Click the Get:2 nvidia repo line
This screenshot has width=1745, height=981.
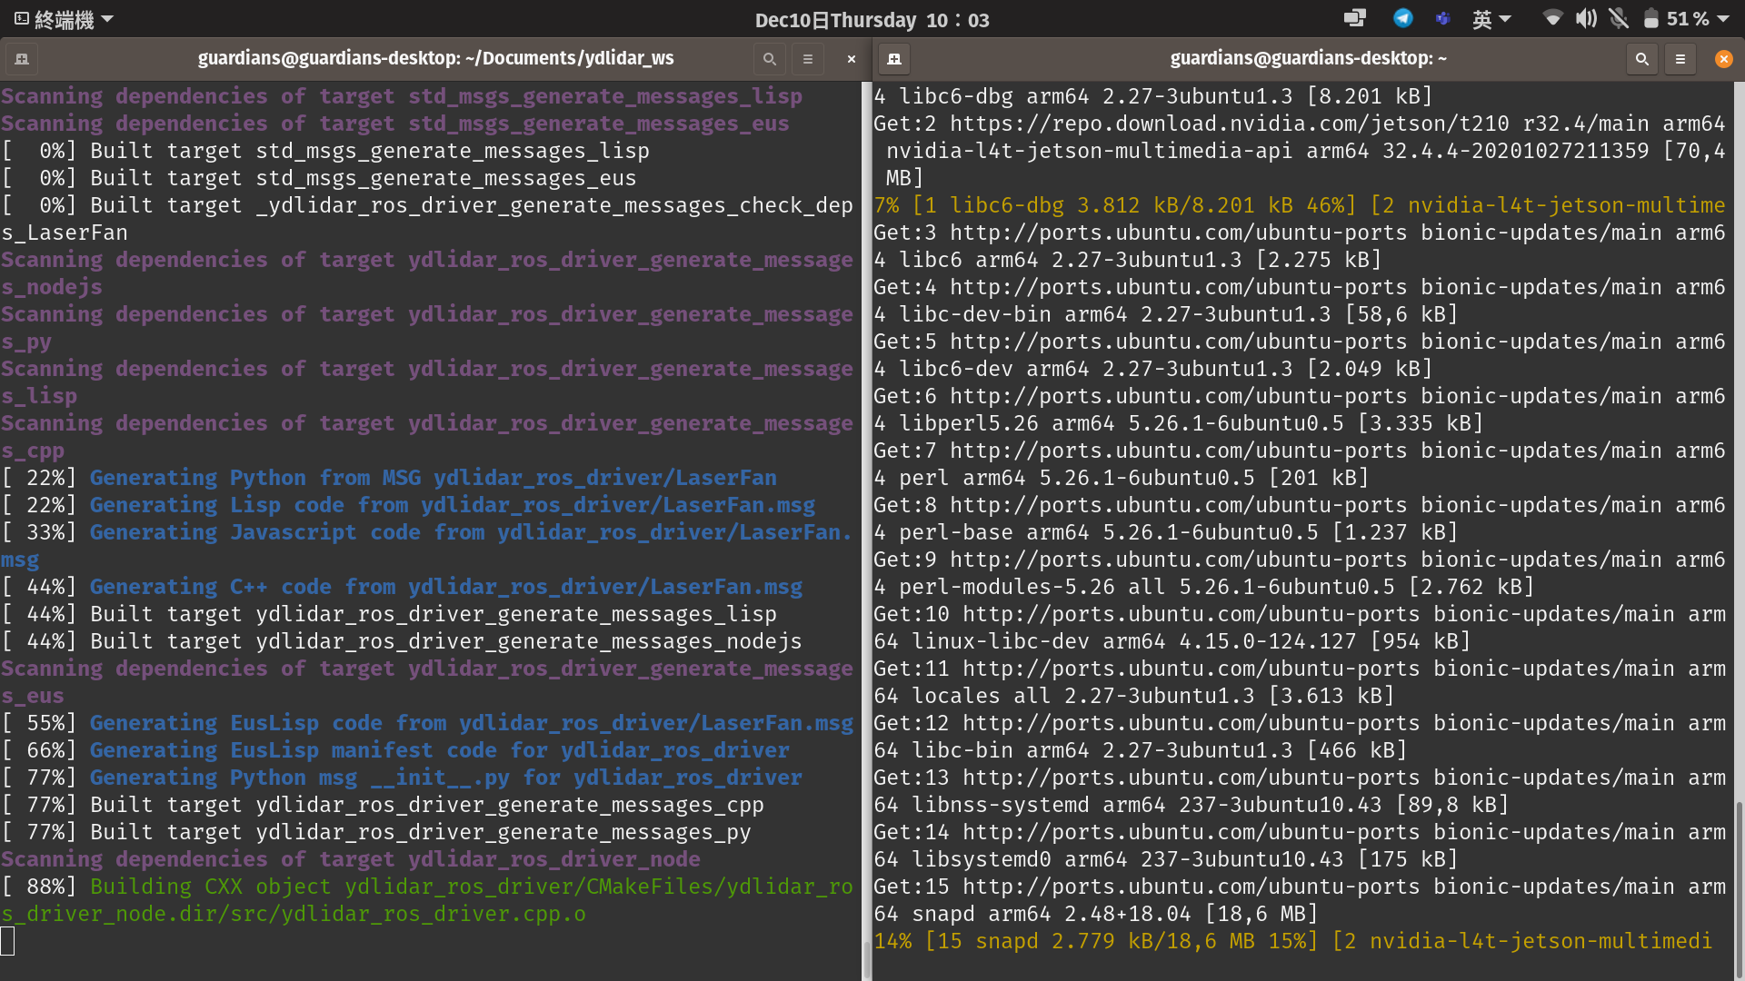point(1300,151)
